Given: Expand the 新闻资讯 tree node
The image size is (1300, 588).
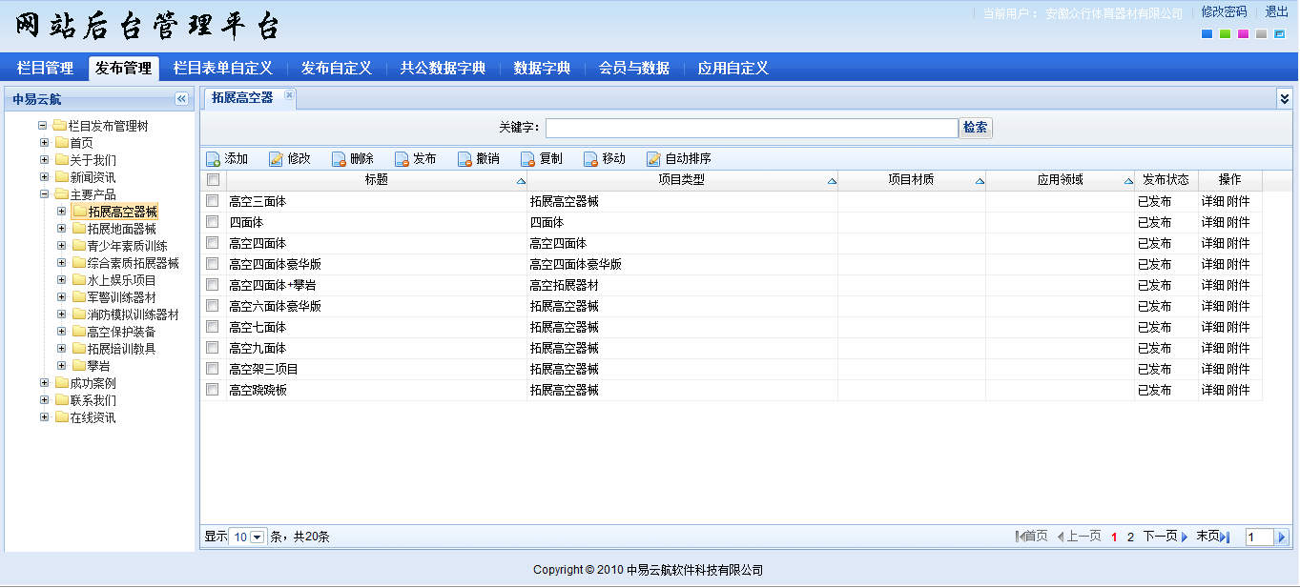Looking at the screenshot, I should pos(45,177).
